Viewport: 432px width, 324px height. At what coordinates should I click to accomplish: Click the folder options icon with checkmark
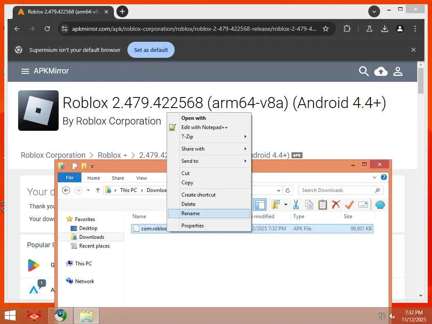tap(276, 205)
